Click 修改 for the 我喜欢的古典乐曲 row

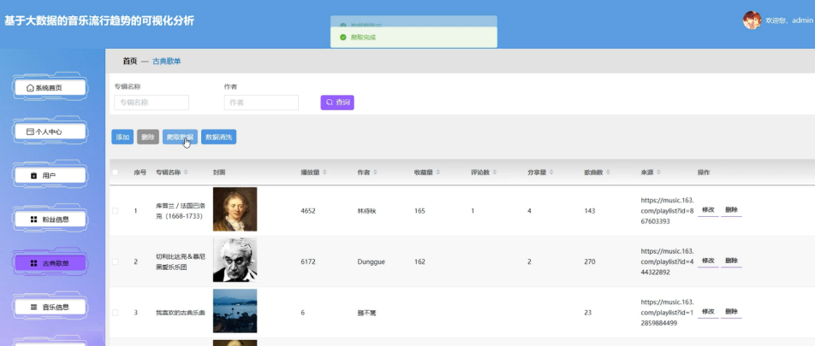(708, 311)
